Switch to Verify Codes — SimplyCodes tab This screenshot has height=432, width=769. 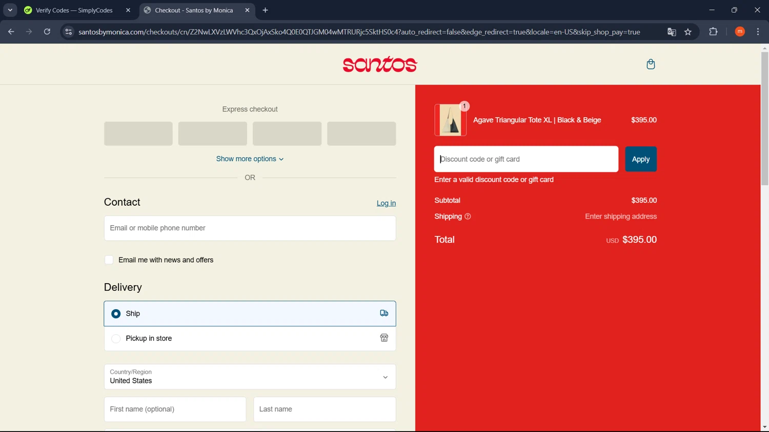[78, 10]
